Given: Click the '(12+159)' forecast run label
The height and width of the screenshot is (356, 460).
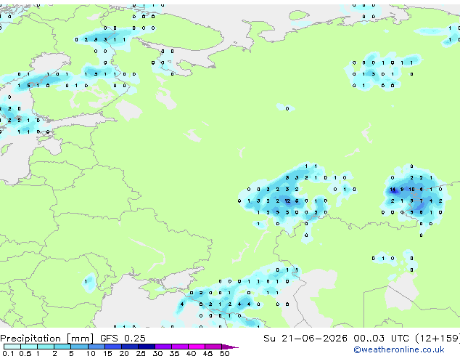Looking at the screenshot, I should point(438,339).
